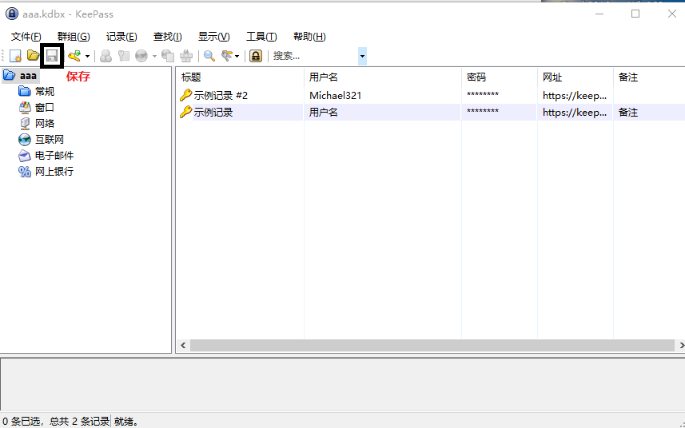The height and width of the screenshot is (428, 685).
Task: Open the 工具(T) menu
Action: 261,37
